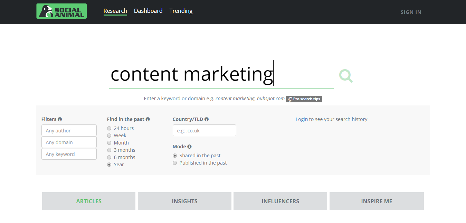Open the INFLUENCERS tab
Viewport: 466px width, 223px height.
tap(280, 201)
